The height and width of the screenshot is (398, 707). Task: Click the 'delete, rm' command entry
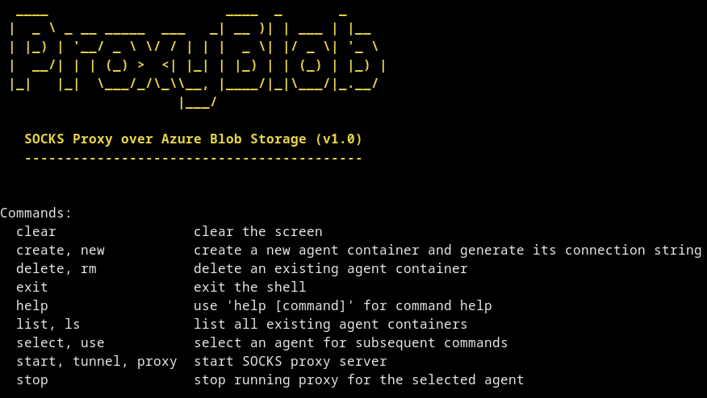[x=56, y=269]
